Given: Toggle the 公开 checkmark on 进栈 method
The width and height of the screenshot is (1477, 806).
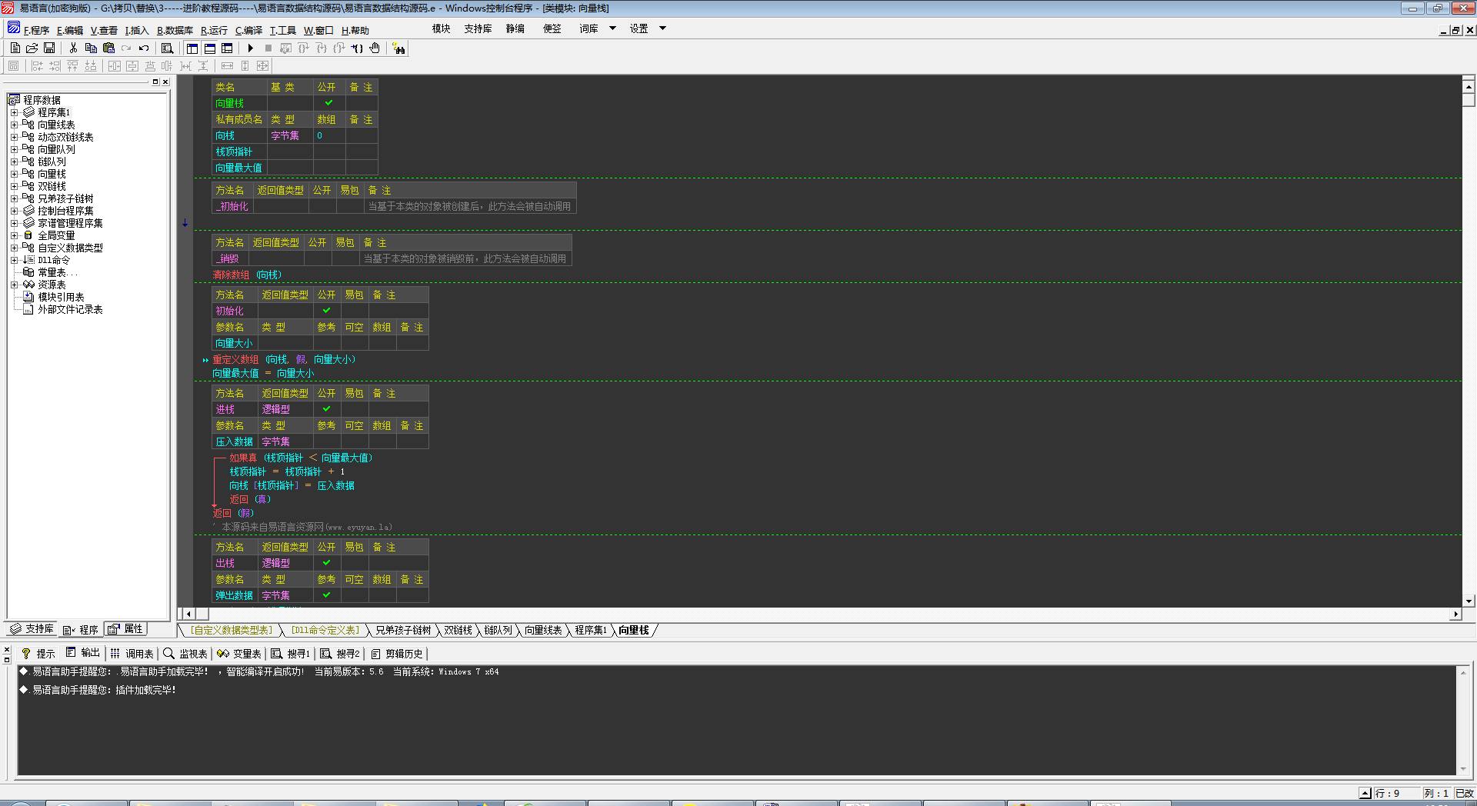Looking at the screenshot, I should coord(326,409).
